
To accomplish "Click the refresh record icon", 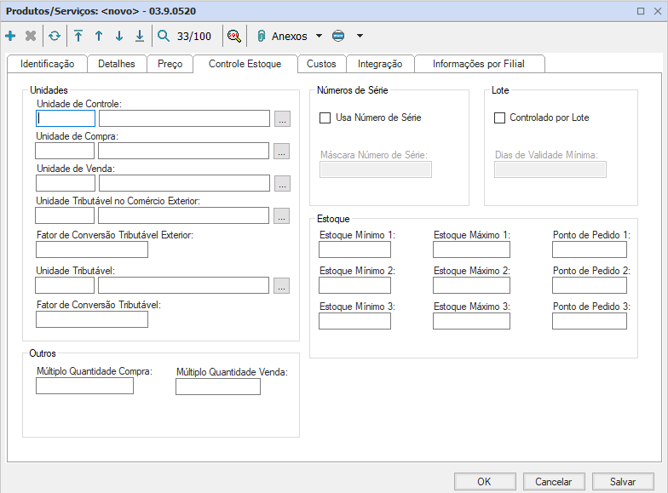I will 55,36.
